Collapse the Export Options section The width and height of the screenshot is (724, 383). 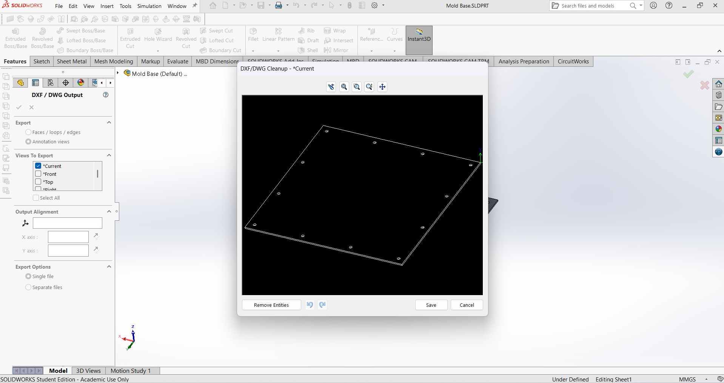[109, 266]
